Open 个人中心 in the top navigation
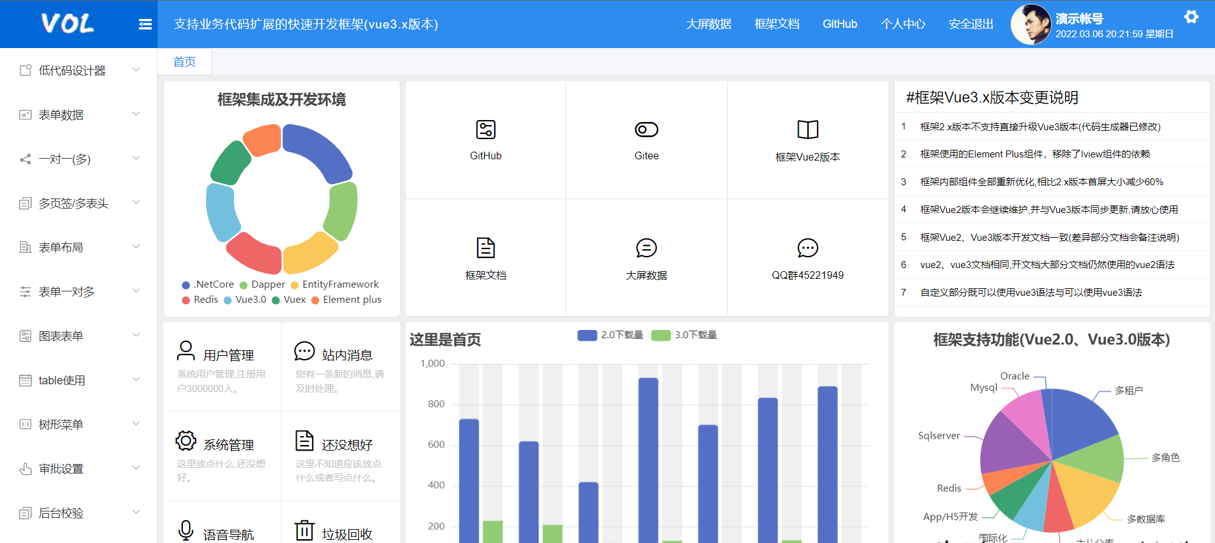The image size is (1215, 543). click(x=902, y=24)
